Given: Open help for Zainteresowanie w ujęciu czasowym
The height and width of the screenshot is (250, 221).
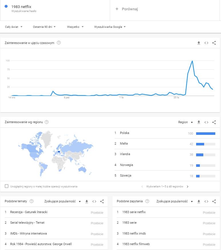Looking at the screenshot, I should tap(59, 43).
